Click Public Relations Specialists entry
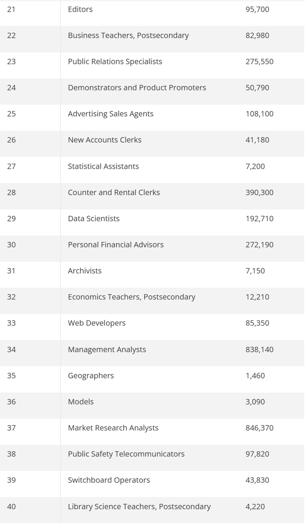 (115, 62)
